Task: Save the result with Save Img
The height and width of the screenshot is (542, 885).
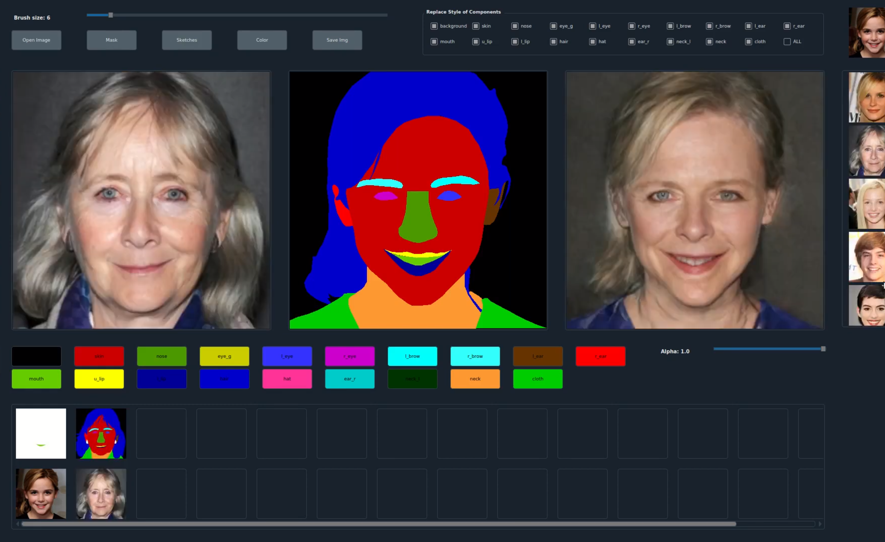Action: pos(337,40)
